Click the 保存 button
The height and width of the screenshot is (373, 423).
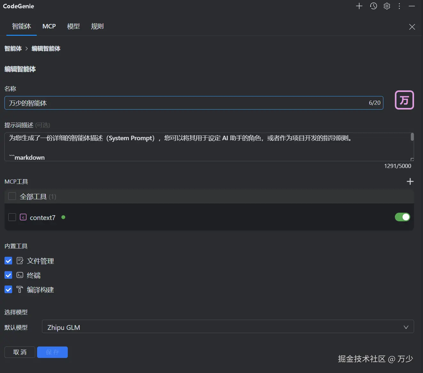[52, 352]
